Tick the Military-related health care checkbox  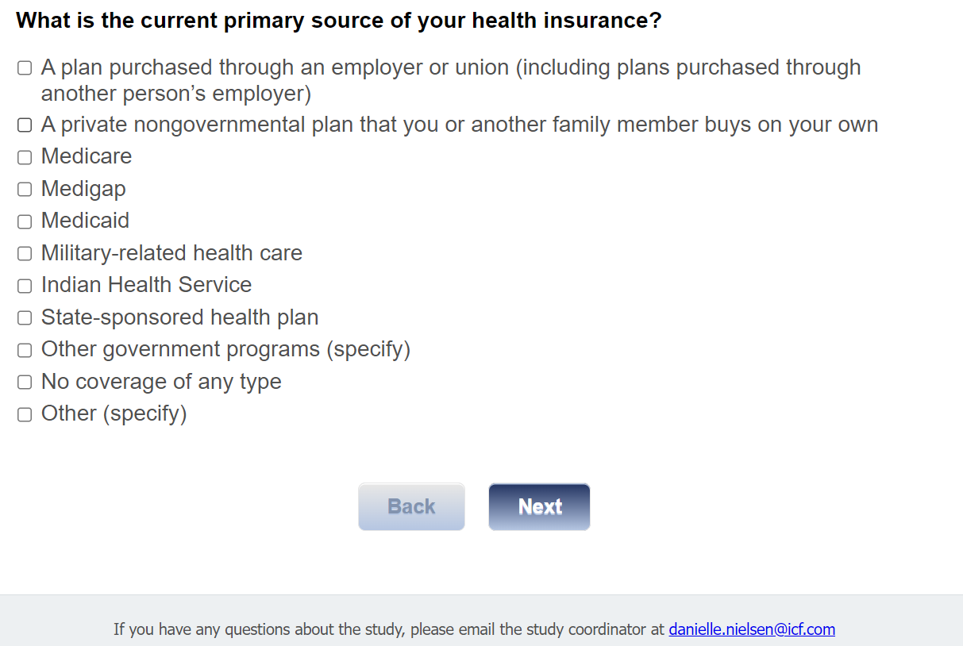25,254
